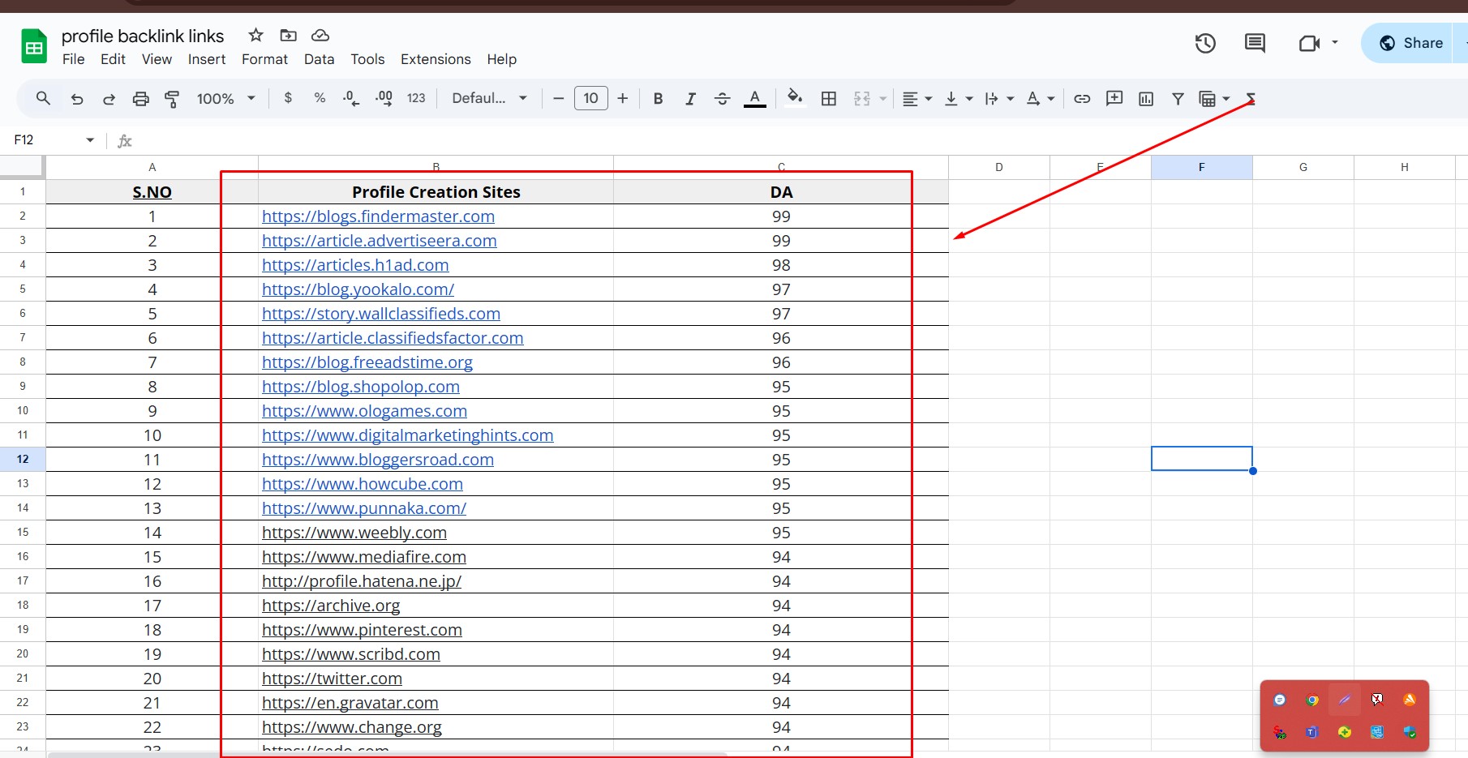
Task: Open the Extensions menu
Action: [436, 59]
